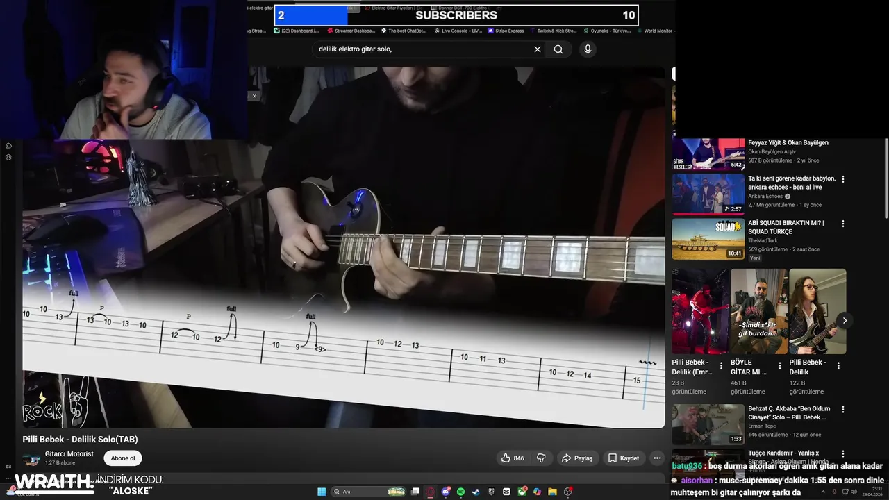
Task: Open menu of 122 B 'Pilli Bebek - Delilik' short
Action: [x=838, y=366]
